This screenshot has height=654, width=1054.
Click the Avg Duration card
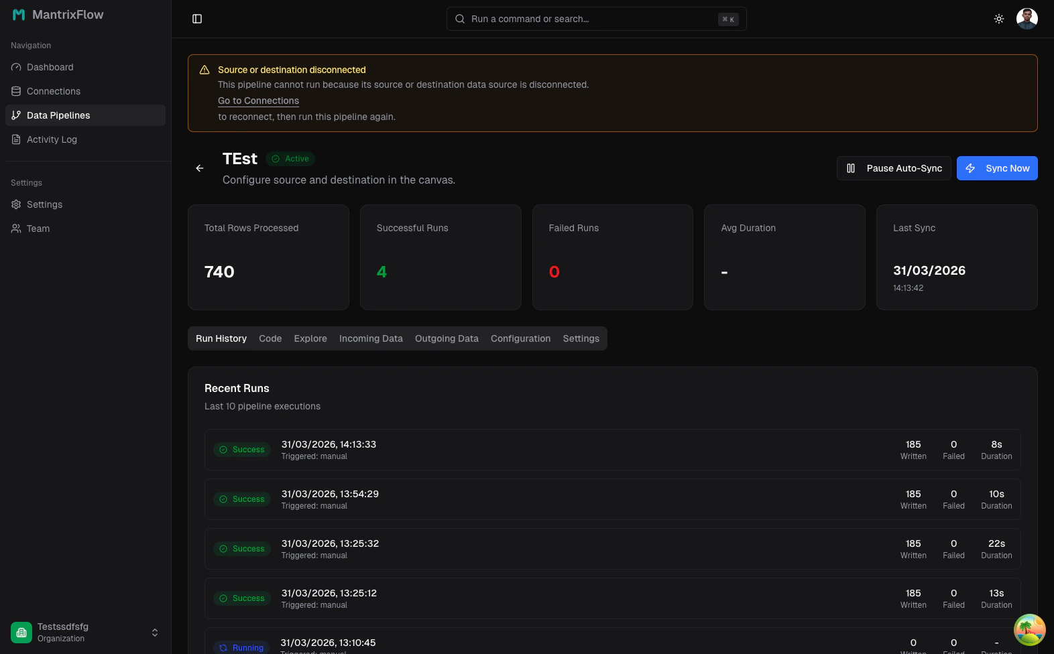(x=784, y=257)
